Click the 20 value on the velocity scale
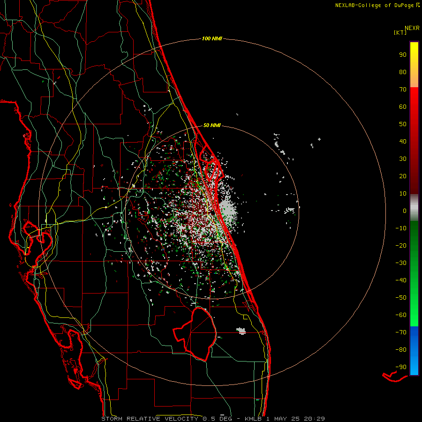Image resolution: width=422 pixels, height=422 pixels. coord(403,176)
